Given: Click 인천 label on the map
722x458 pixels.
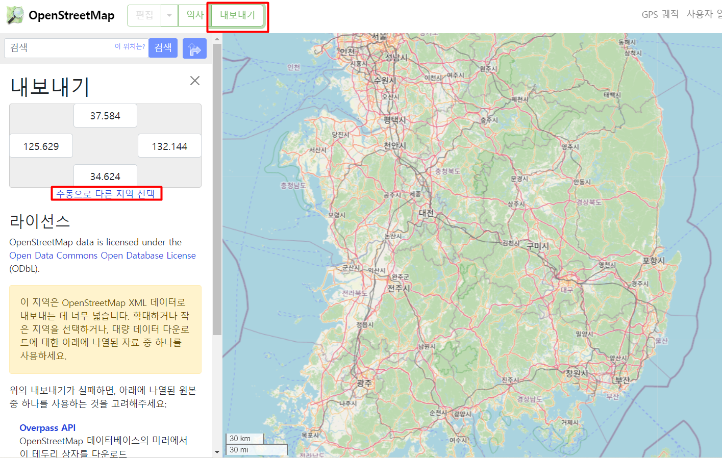Looking at the screenshot, I should click(347, 52).
